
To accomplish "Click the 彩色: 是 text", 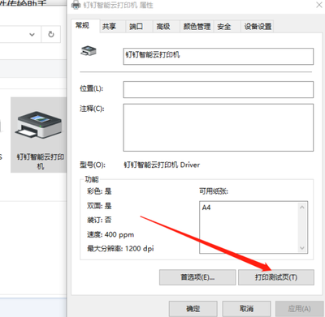I will pyautogui.click(x=99, y=191).
